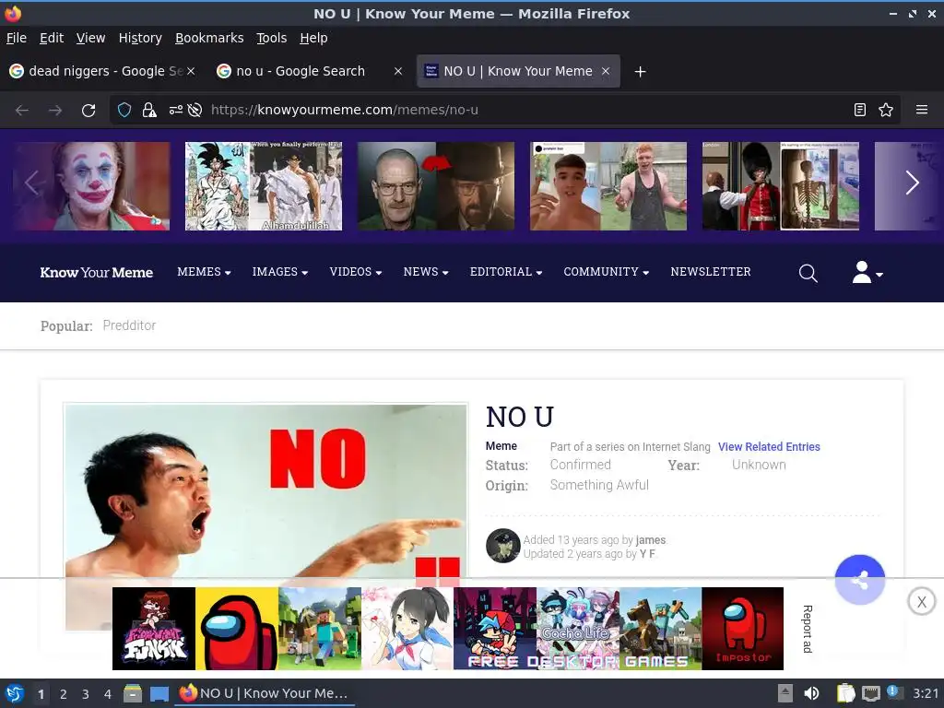Go forward using the forward arrow
This screenshot has width=944, height=708.
[55, 111]
